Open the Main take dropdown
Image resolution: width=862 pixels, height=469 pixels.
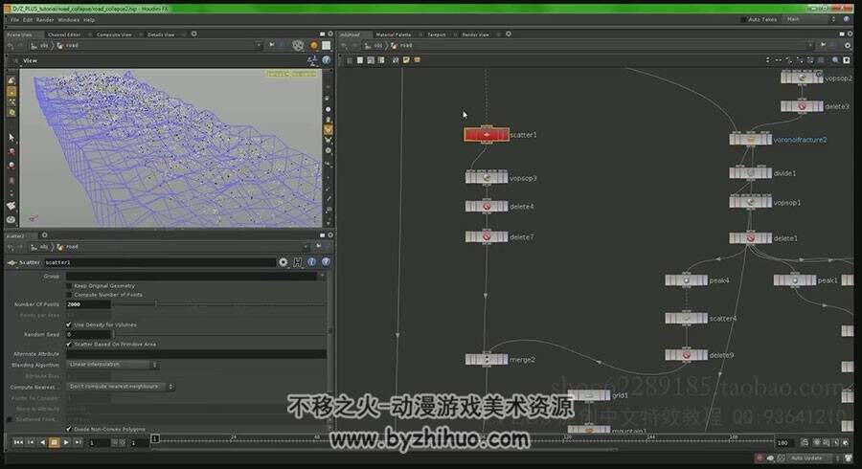tap(811, 19)
